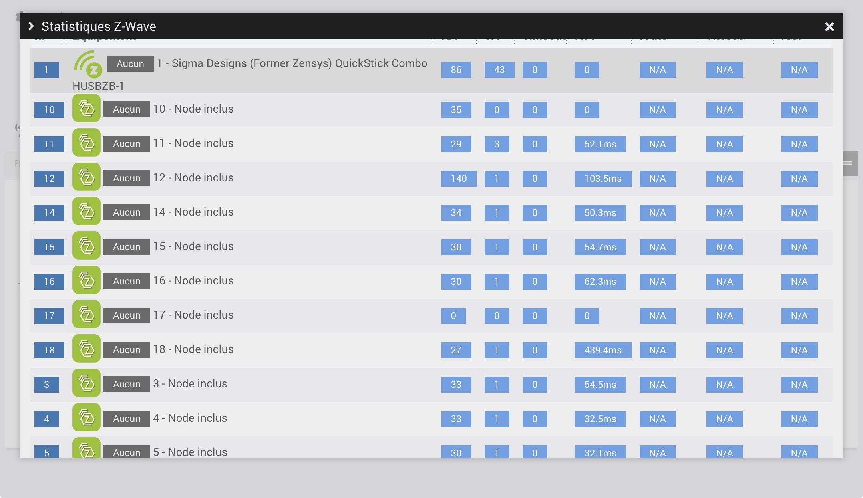Close the Statistiques Z-Wave dialog
This screenshot has width=863, height=498.
pos(829,27)
